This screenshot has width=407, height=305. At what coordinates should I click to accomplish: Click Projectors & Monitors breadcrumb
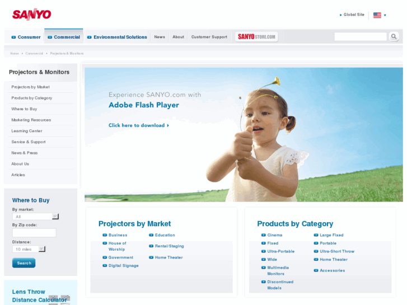[x=67, y=53]
